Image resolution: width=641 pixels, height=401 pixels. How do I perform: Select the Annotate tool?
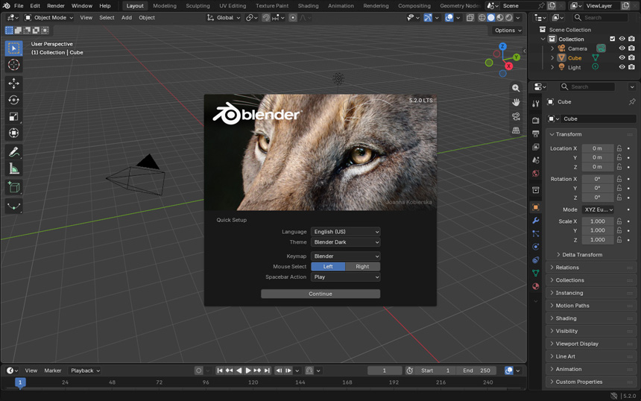(x=13, y=152)
